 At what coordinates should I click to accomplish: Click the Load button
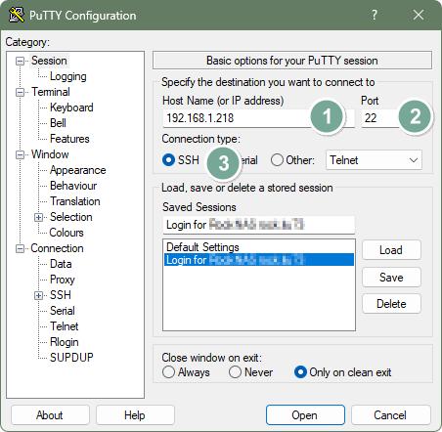tap(391, 250)
